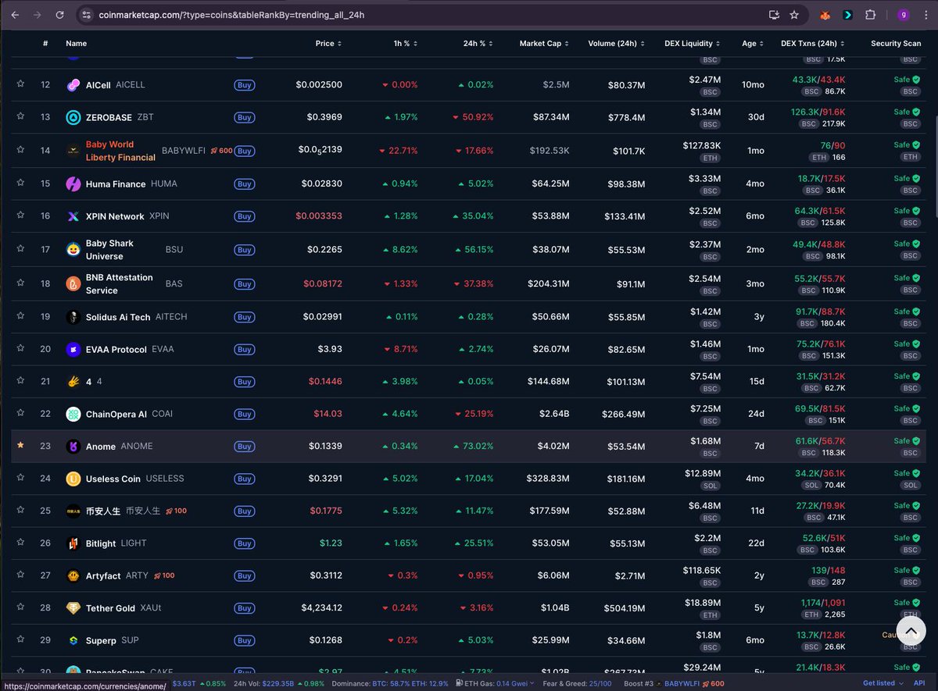Toggle watchlist star for Bitlight
938x691 pixels.
(x=21, y=543)
